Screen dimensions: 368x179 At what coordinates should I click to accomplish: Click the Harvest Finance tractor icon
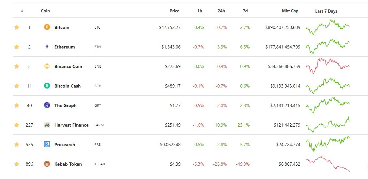click(x=47, y=125)
